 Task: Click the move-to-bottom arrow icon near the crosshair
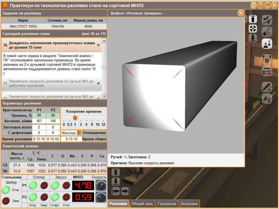coord(253,38)
